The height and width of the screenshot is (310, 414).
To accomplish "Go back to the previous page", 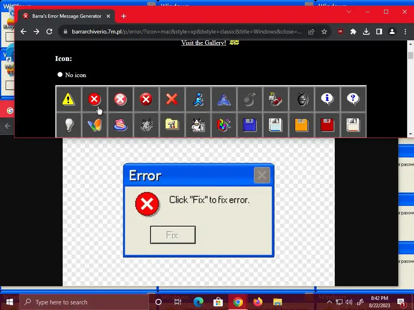I will (x=23, y=31).
